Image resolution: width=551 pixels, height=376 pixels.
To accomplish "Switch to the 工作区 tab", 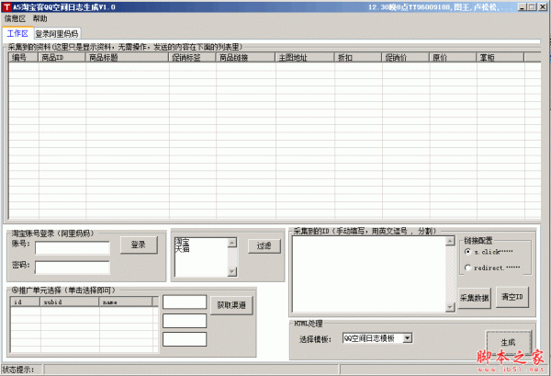I will [17, 33].
